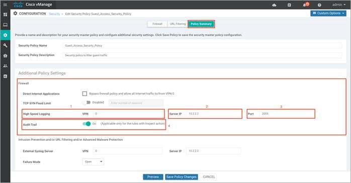Open the tasks clipboard icon in header
The image size is (351, 183).
click(289, 5)
